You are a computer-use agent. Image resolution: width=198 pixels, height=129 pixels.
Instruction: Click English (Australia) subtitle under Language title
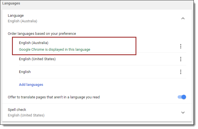[22, 21]
